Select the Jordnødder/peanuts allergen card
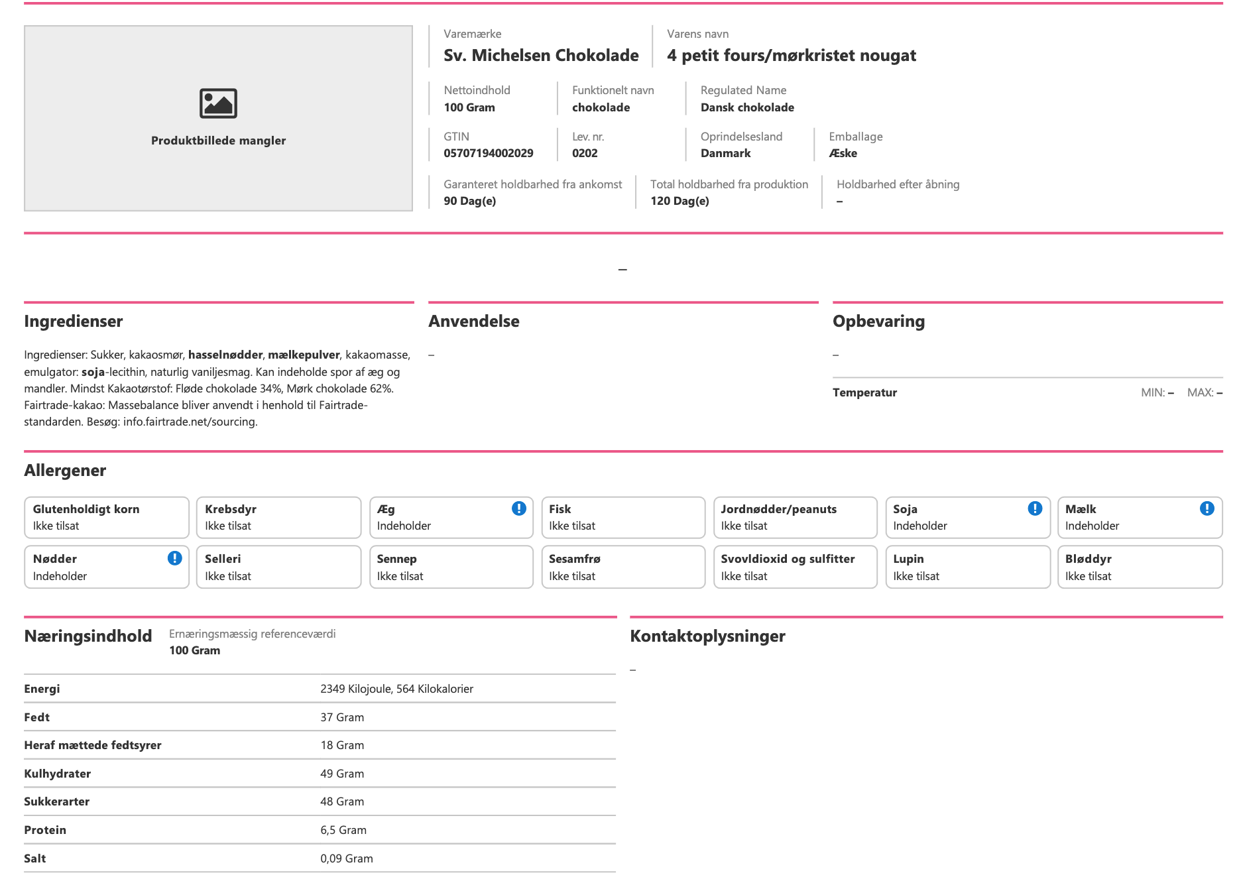This screenshot has width=1241, height=887. (795, 517)
